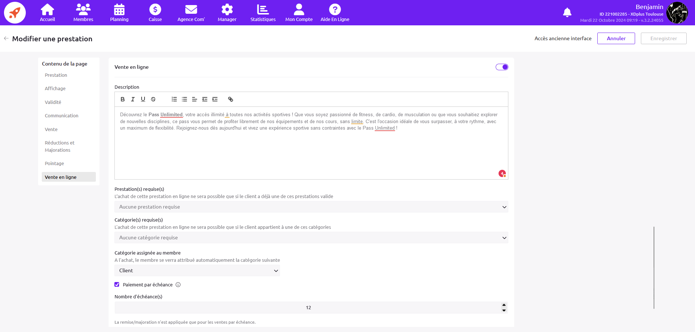Go back using the arrow beside title
The image size is (695, 332).
pos(6,38)
